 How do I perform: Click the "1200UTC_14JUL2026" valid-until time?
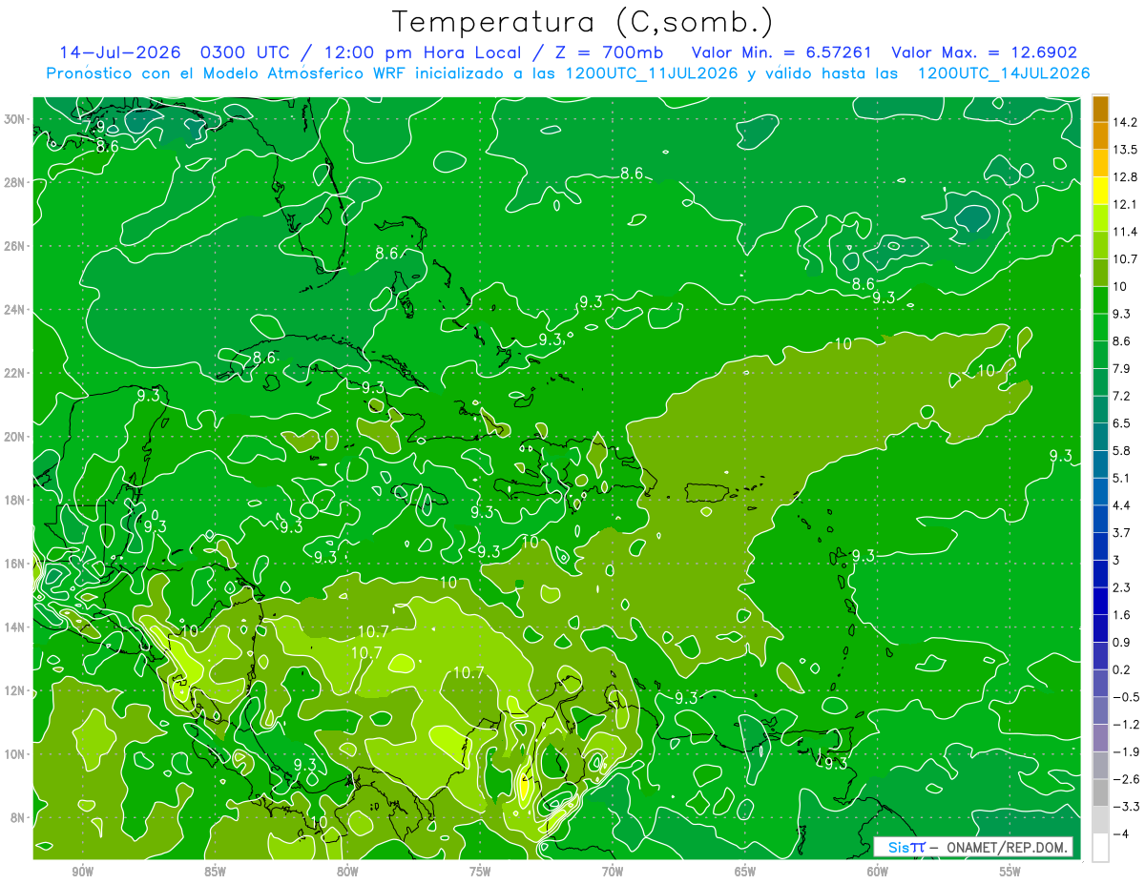1004,73
